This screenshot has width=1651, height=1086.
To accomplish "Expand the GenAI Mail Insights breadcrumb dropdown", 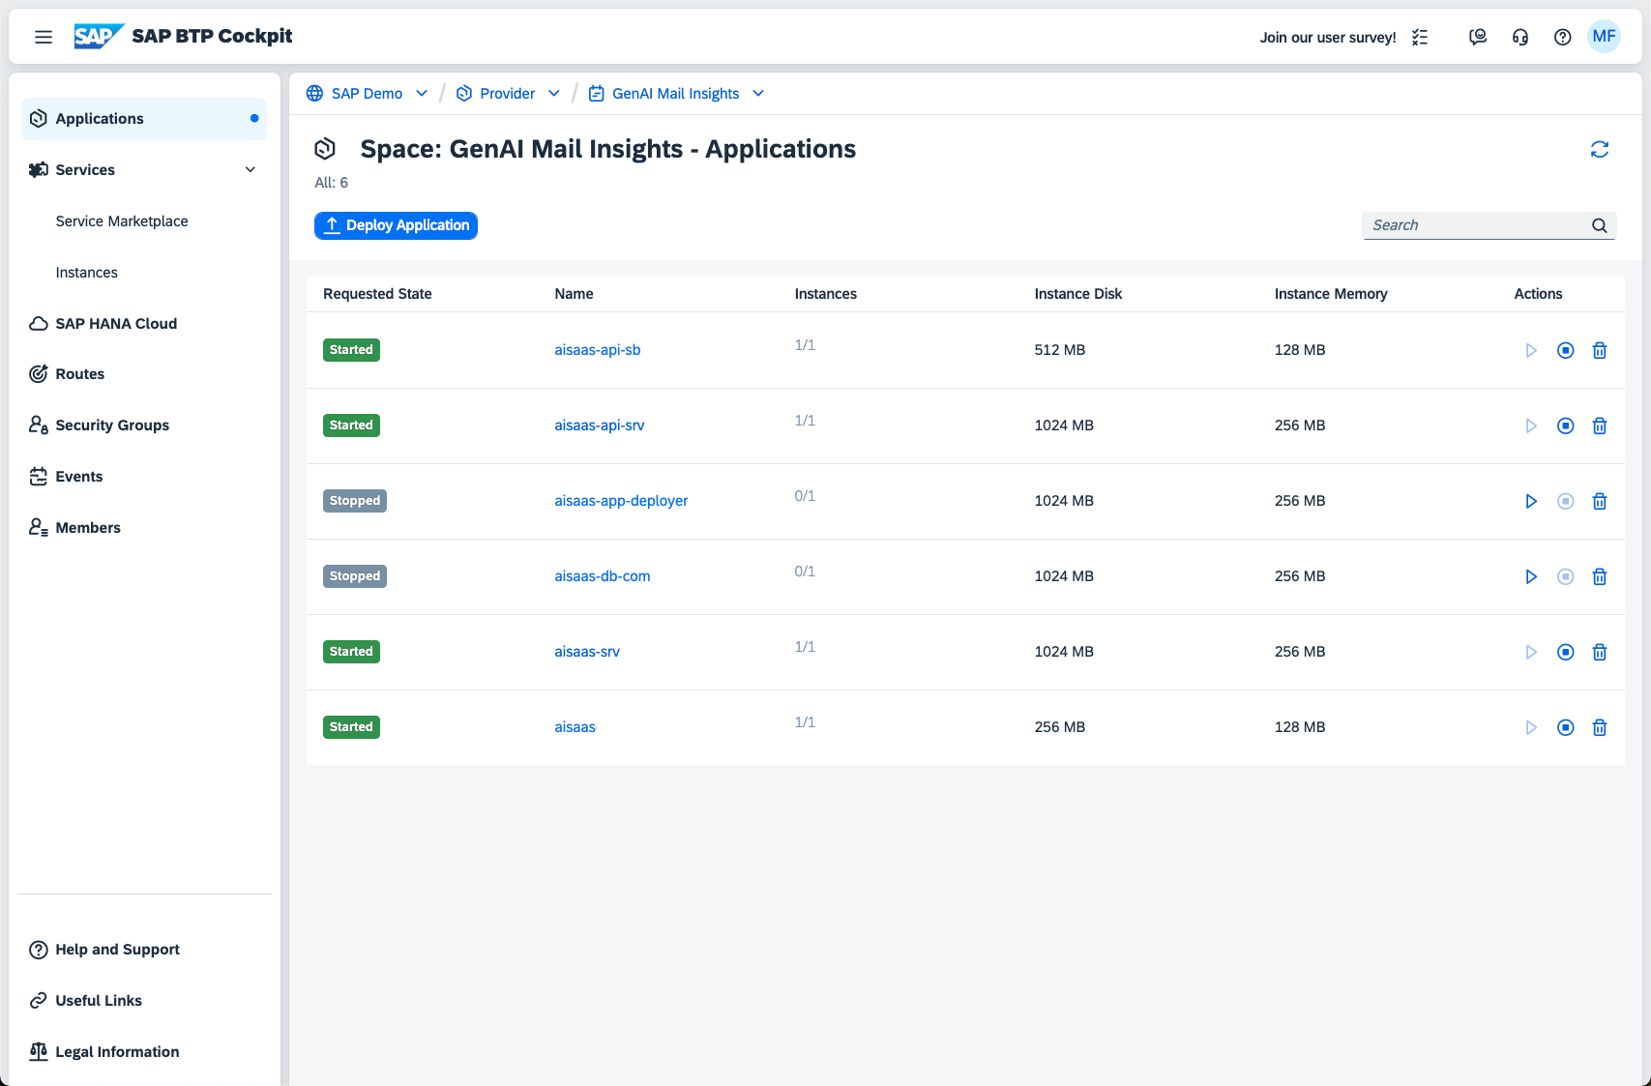I will 758,93.
